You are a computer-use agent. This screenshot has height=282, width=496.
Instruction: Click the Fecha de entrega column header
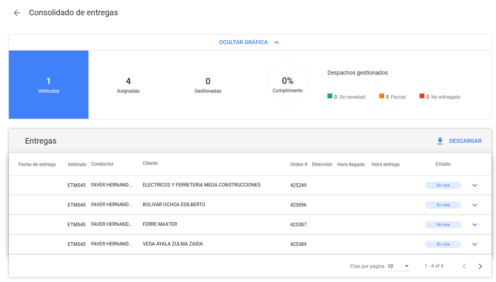pos(37,164)
